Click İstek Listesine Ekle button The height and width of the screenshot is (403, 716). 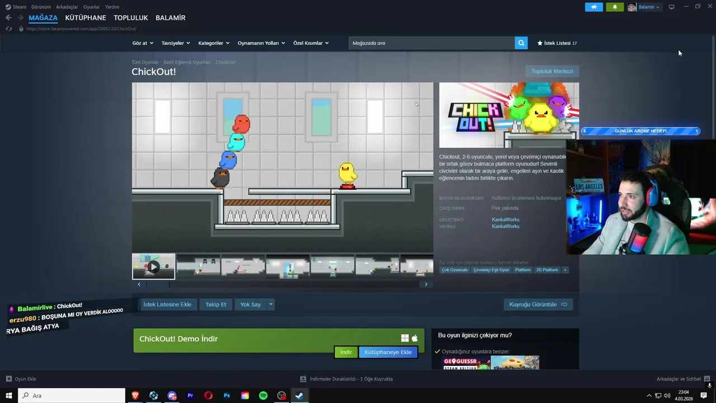167,304
